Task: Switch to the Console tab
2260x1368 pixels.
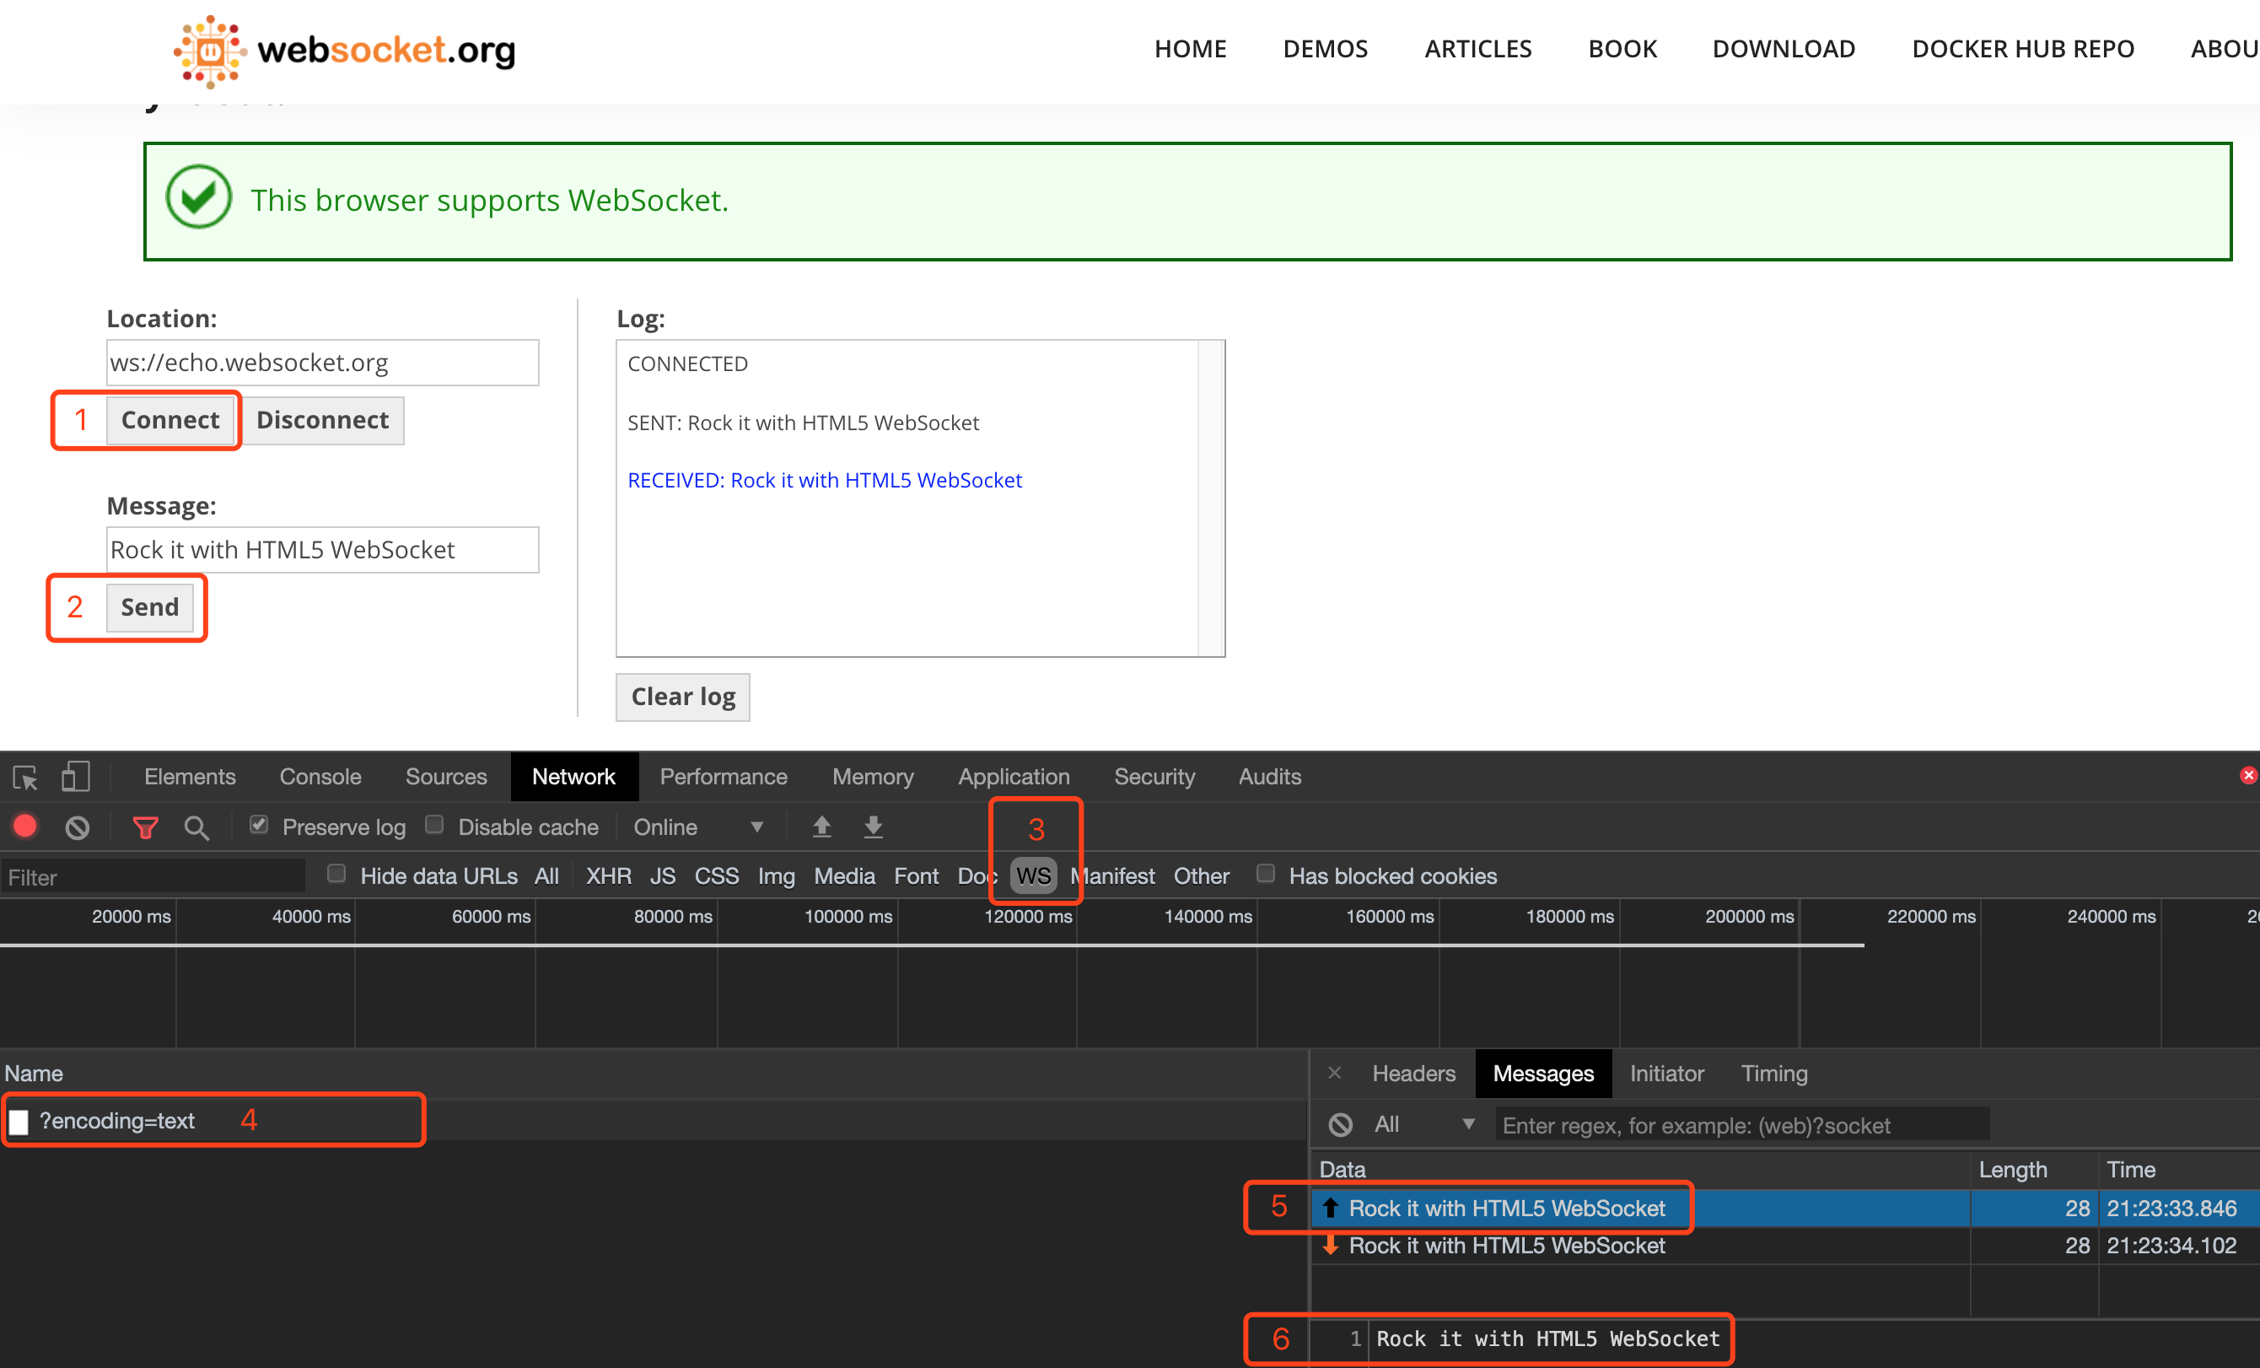Action: (x=320, y=776)
